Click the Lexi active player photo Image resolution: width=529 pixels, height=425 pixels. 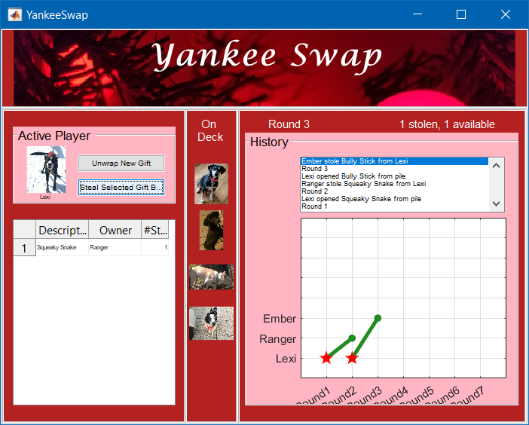pyautogui.click(x=46, y=170)
